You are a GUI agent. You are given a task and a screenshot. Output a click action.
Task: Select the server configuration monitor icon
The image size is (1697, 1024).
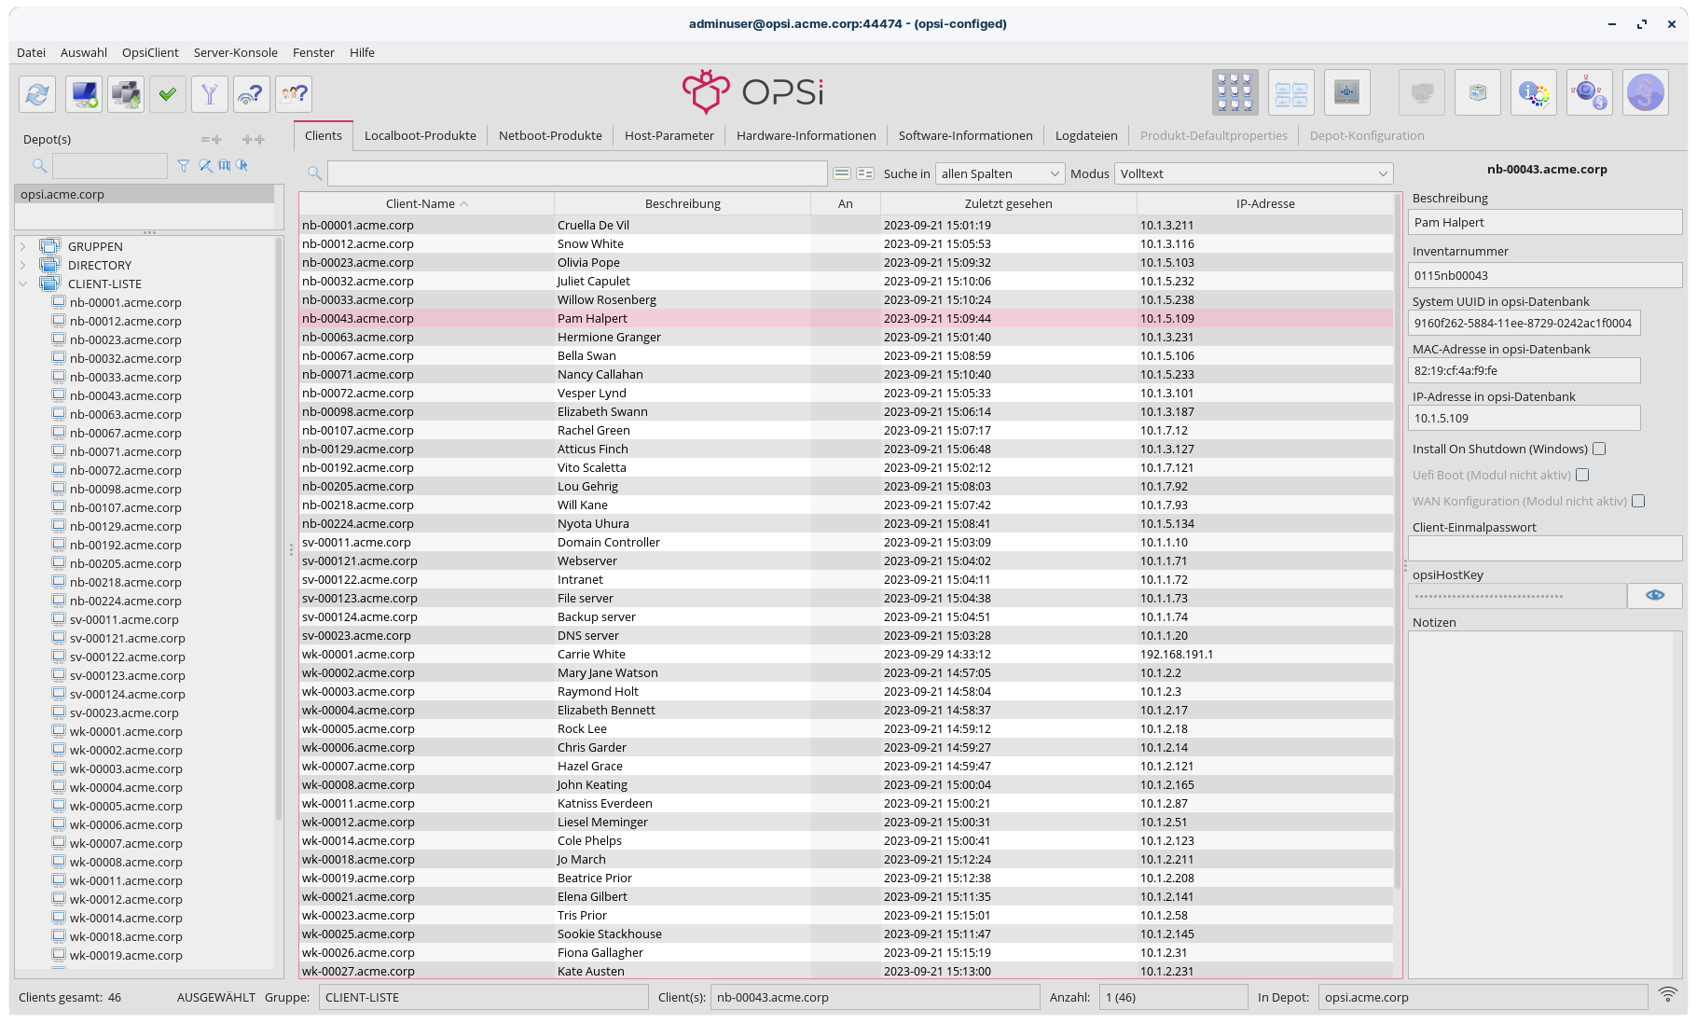1347,92
